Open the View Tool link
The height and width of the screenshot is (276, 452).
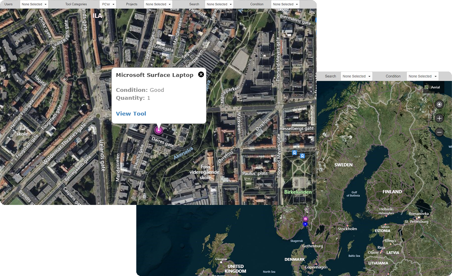pyautogui.click(x=131, y=113)
